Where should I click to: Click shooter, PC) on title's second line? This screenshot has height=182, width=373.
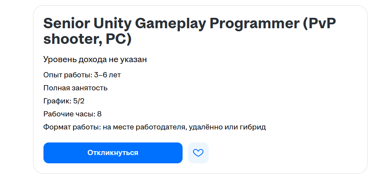(87, 39)
